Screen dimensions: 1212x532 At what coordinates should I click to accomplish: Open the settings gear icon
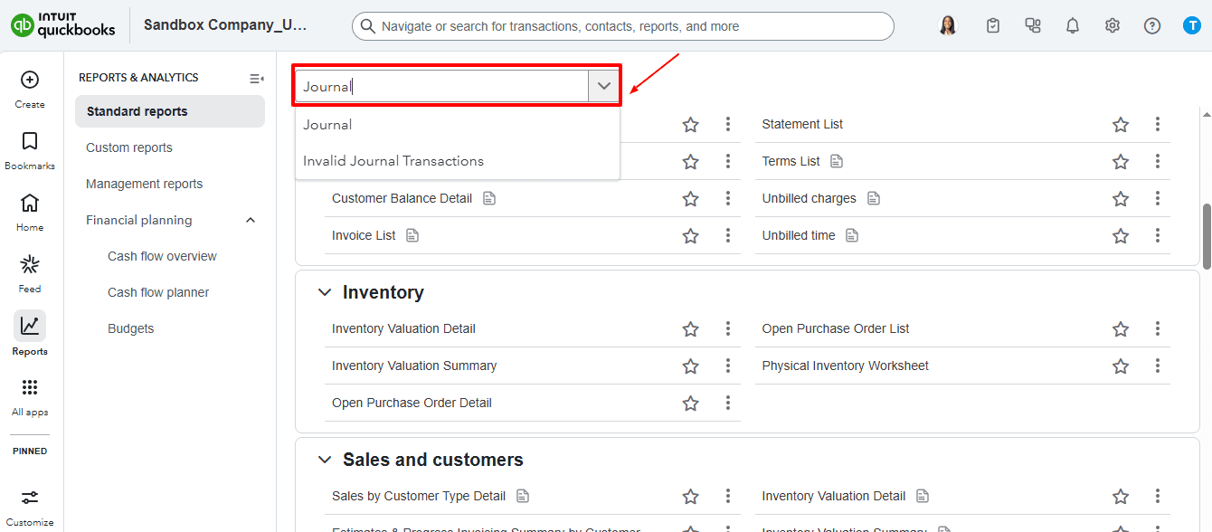pos(1113,26)
